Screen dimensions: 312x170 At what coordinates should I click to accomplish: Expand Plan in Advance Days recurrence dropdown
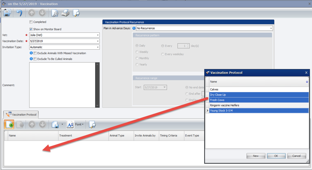(271, 28)
